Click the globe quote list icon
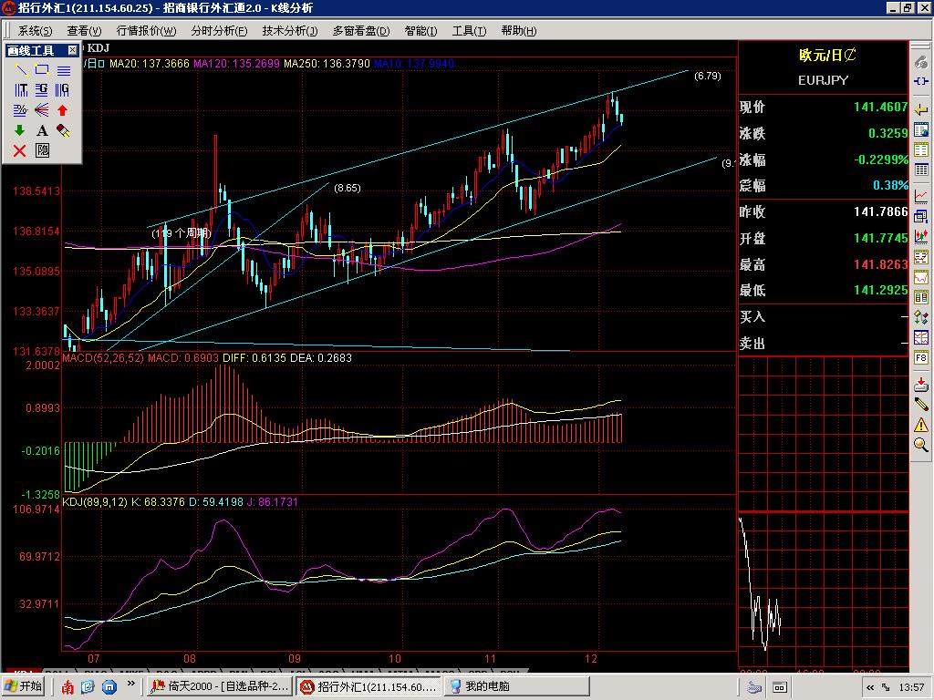 coord(921,130)
